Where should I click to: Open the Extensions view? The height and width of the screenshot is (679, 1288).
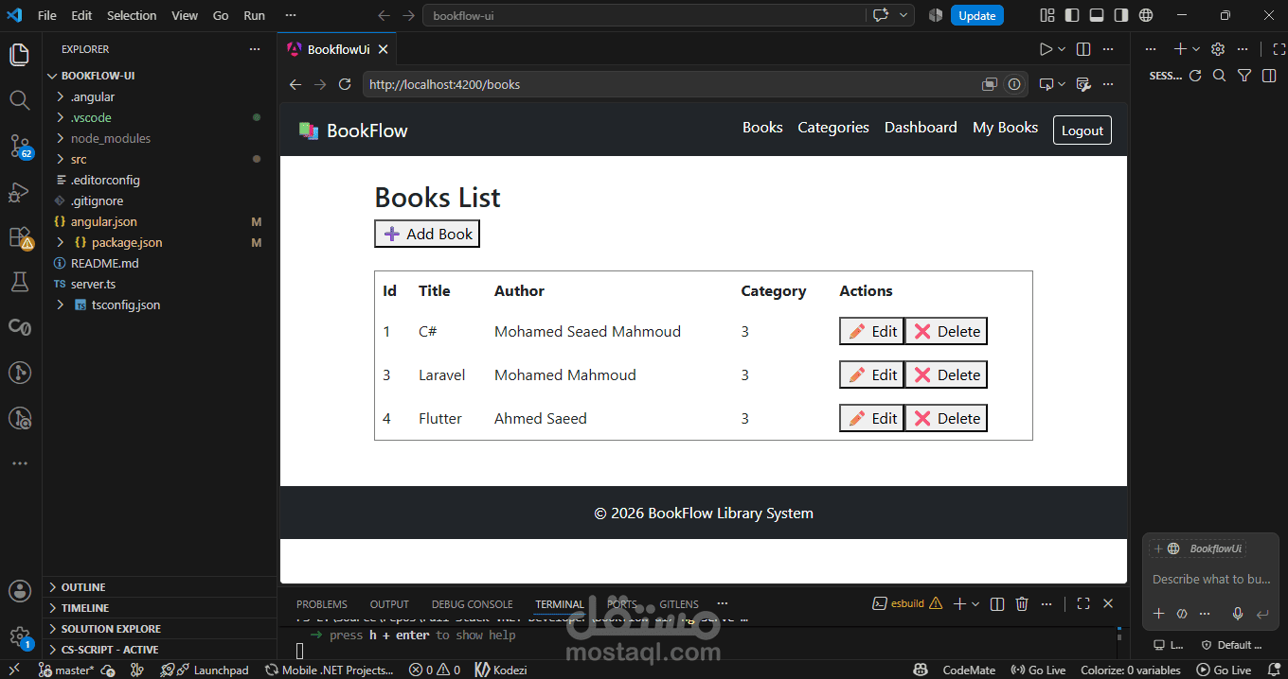[20, 237]
